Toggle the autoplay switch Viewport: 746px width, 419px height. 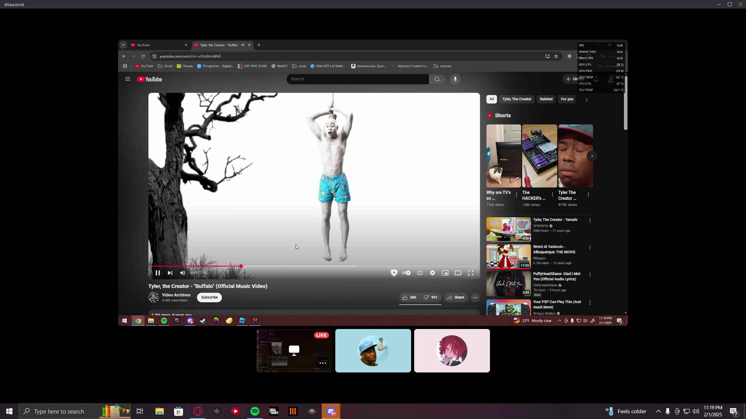coord(406,273)
